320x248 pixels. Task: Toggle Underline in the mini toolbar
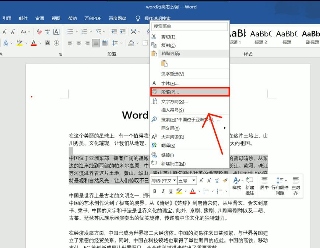pyautogui.click(x=171, y=191)
